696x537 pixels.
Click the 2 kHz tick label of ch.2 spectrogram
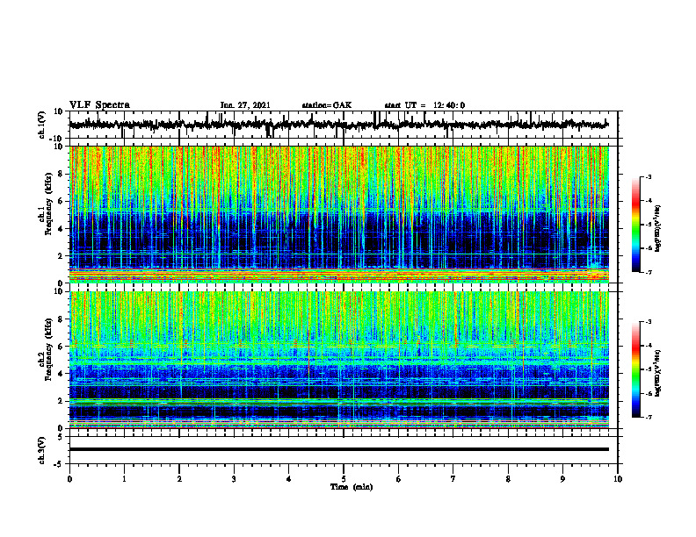(62, 401)
